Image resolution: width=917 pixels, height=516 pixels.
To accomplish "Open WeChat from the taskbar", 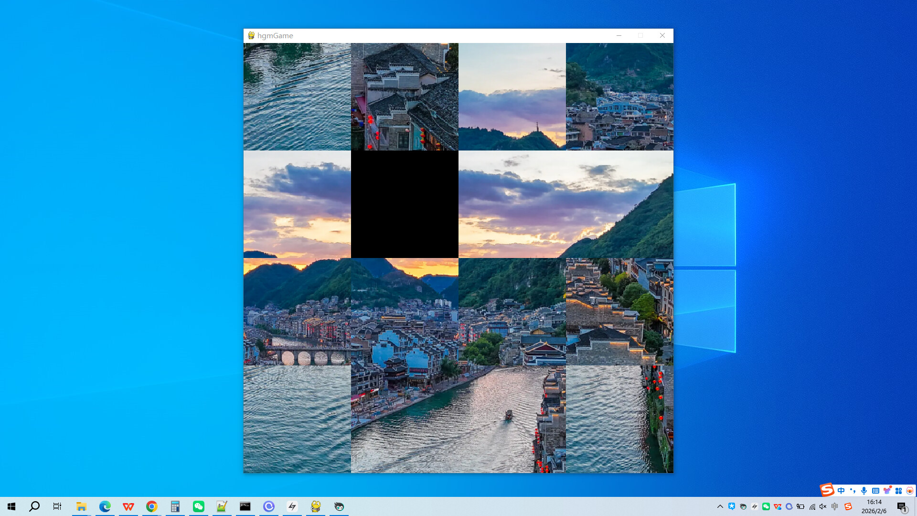I will (x=198, y=507).
